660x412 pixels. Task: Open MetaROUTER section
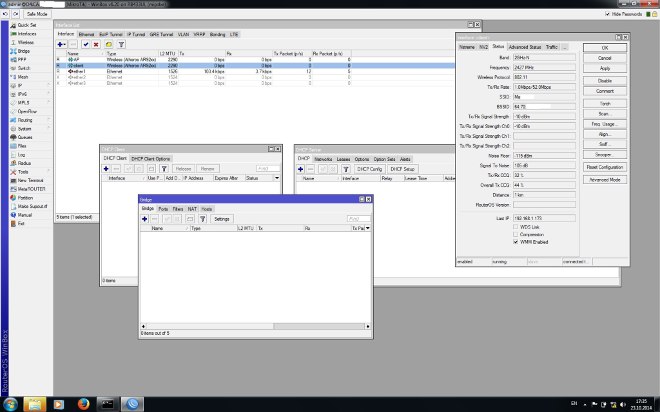tap(31, 189)
